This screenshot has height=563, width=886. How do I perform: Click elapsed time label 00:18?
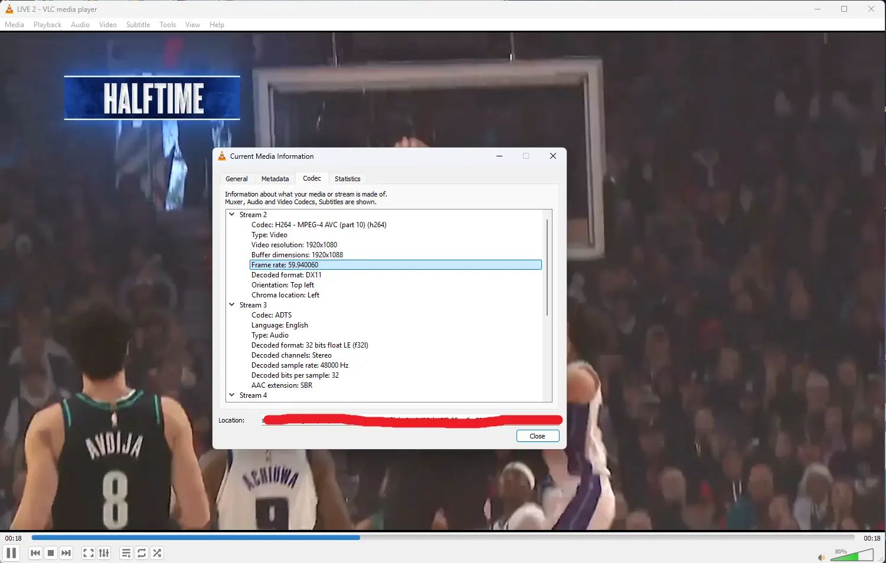pyautogui.click(x=14, y=538)
